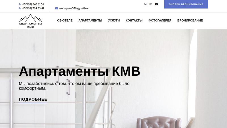This screenshot has height=128, width=227.
Task: Call the number +7 (988) 734 53 41
Action: tap(33, 8)
